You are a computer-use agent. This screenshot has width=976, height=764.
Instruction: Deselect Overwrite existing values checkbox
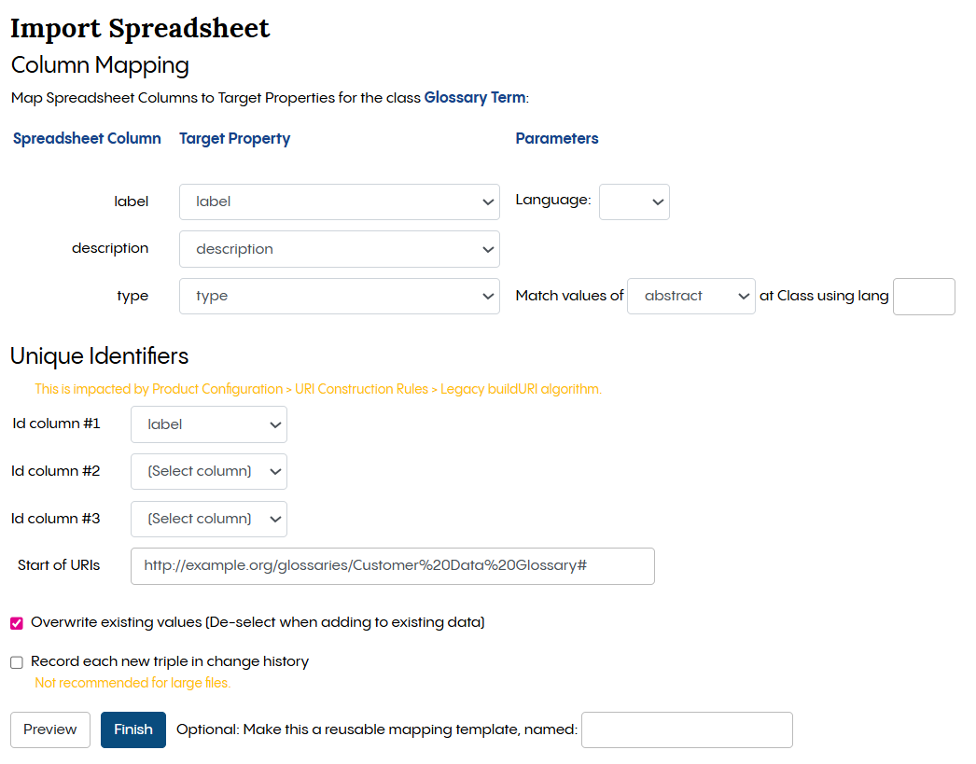click(16, 621)
